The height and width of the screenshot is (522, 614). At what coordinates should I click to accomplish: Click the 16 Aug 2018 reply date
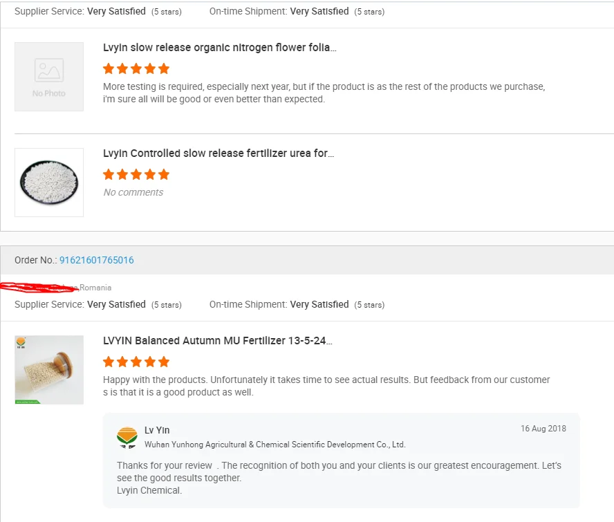[x=543, y=429]
